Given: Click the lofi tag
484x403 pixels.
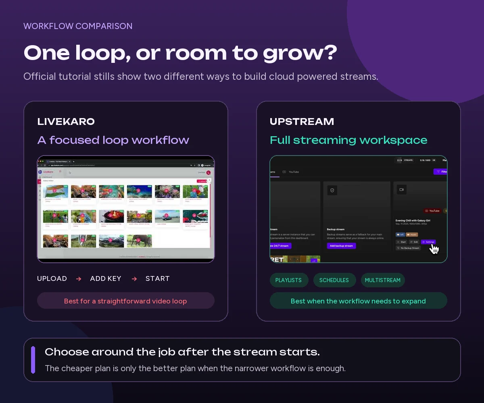Looking at the screenshot, I should tap(400, 235).
